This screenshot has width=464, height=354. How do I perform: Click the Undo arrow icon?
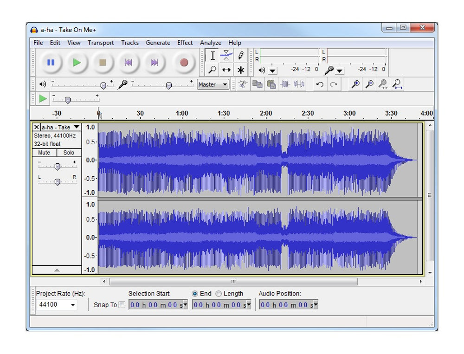pos(320,84)
